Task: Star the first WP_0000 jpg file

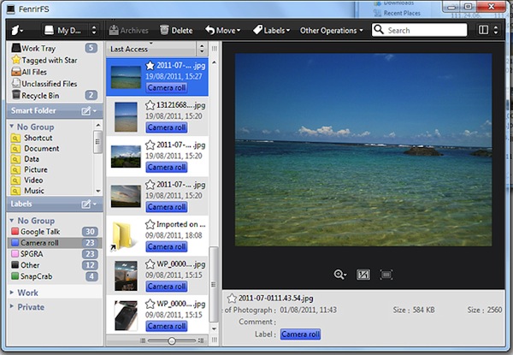Action: tap(150, 264)
